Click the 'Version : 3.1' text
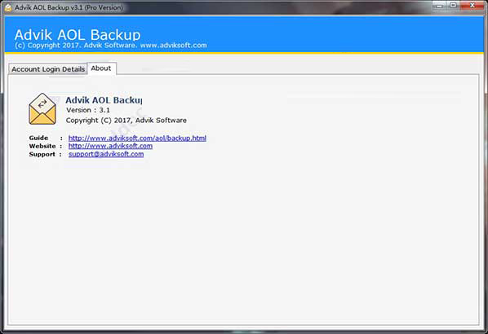 point(88,110)
